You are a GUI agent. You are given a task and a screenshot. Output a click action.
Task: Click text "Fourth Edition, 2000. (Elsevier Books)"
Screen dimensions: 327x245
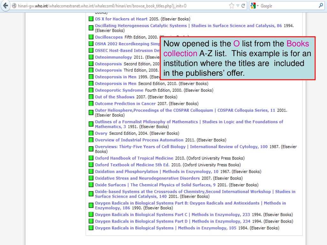click(x=179, y=90)
